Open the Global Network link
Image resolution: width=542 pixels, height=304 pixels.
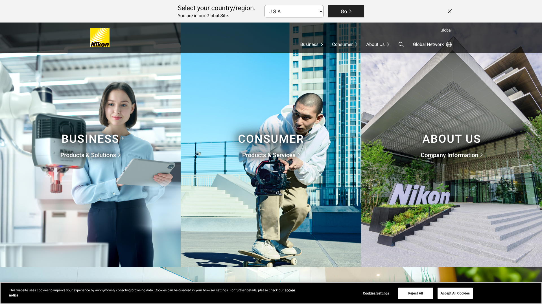428,44
